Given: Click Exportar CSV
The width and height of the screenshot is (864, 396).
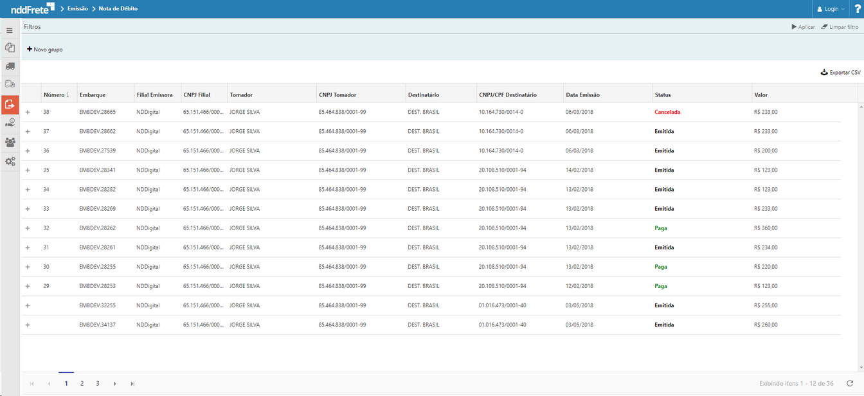Looking at the screenshot, I should 840,73.
